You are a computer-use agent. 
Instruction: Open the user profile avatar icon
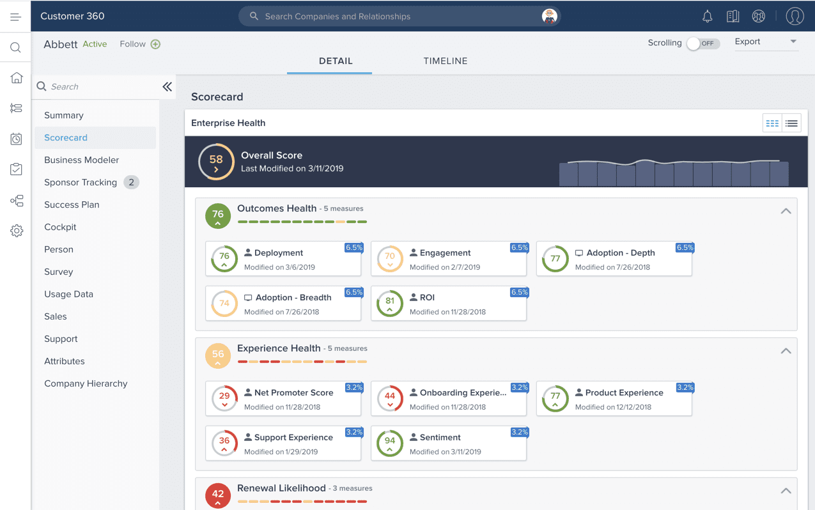[795, 17]
